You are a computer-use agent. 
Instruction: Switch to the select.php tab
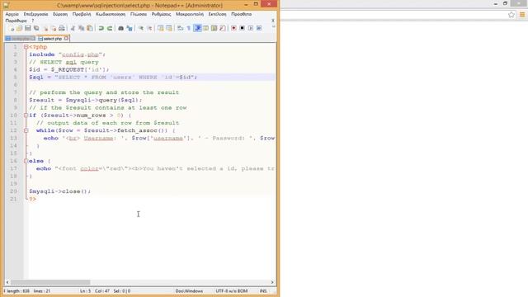tap(53, 39)
